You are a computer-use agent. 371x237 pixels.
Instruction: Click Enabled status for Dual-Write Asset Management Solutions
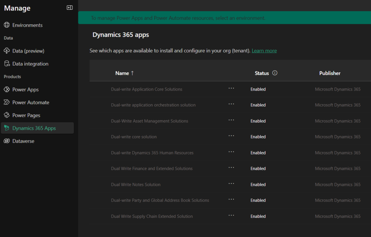click(x=258, y=121)
